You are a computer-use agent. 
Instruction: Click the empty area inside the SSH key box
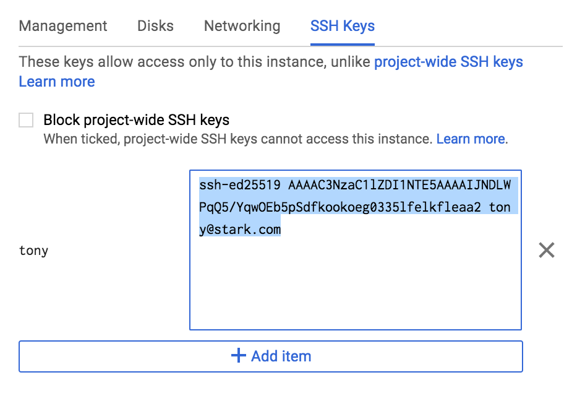[x=355, y=285]
